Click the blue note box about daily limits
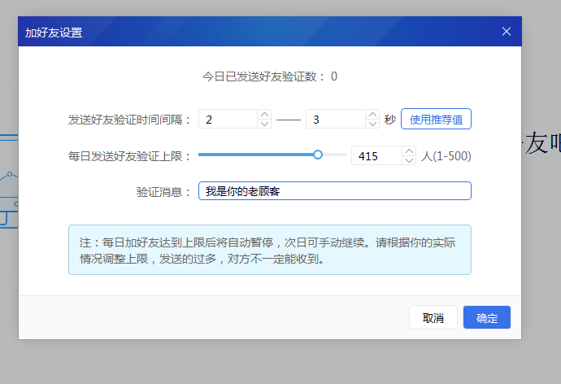Viewport: 561px width, 384px height. (x=269, y=250)
